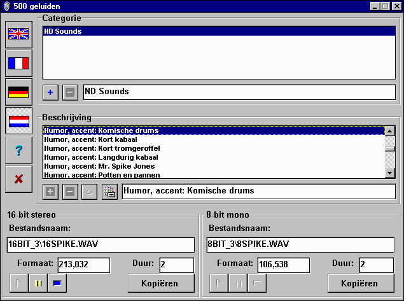Add a category with the blue plus button
Image resolution: width=404 pixels, height=301 pixels.
tap(51, 92)
